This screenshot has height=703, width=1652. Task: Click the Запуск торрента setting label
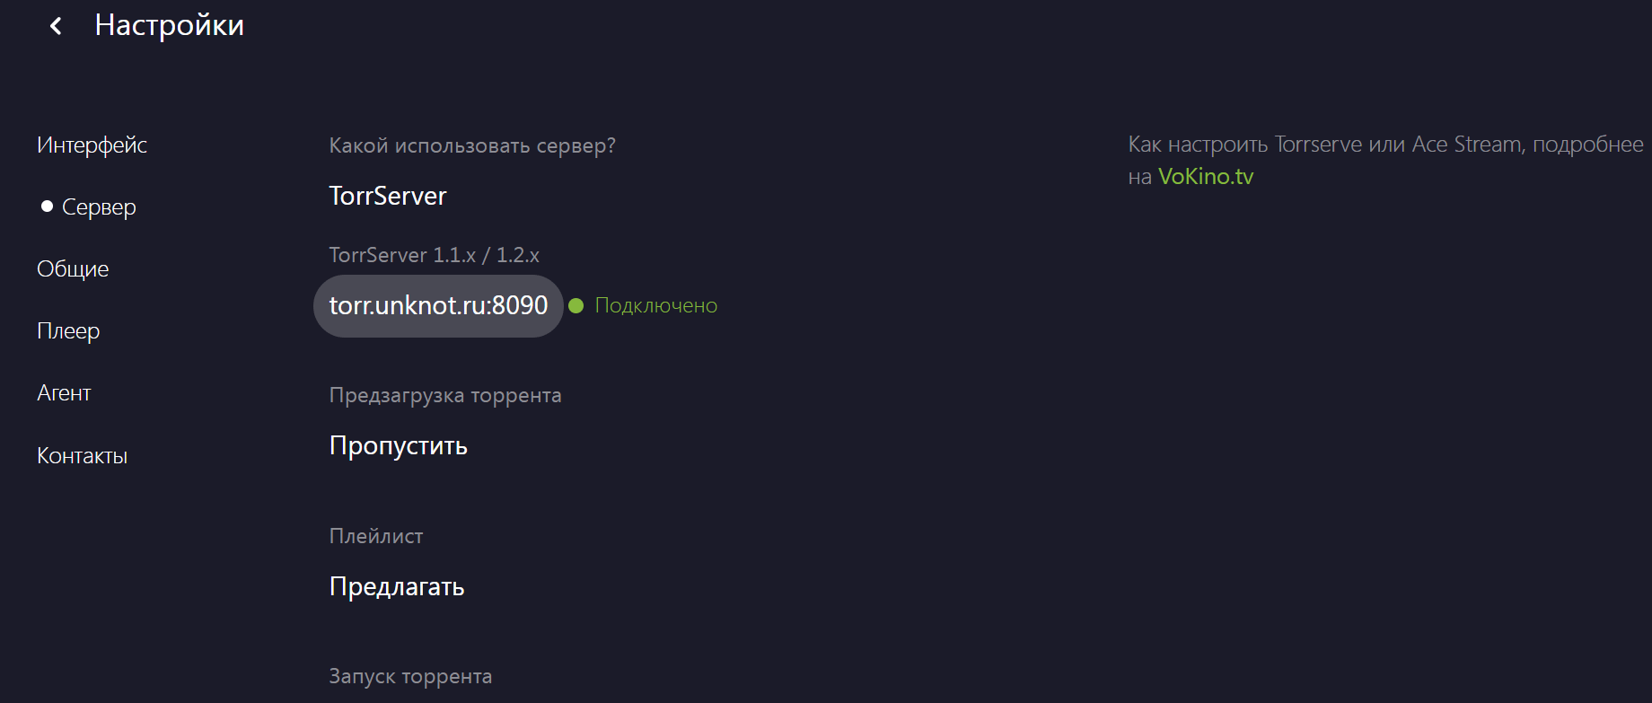(410, 676)
